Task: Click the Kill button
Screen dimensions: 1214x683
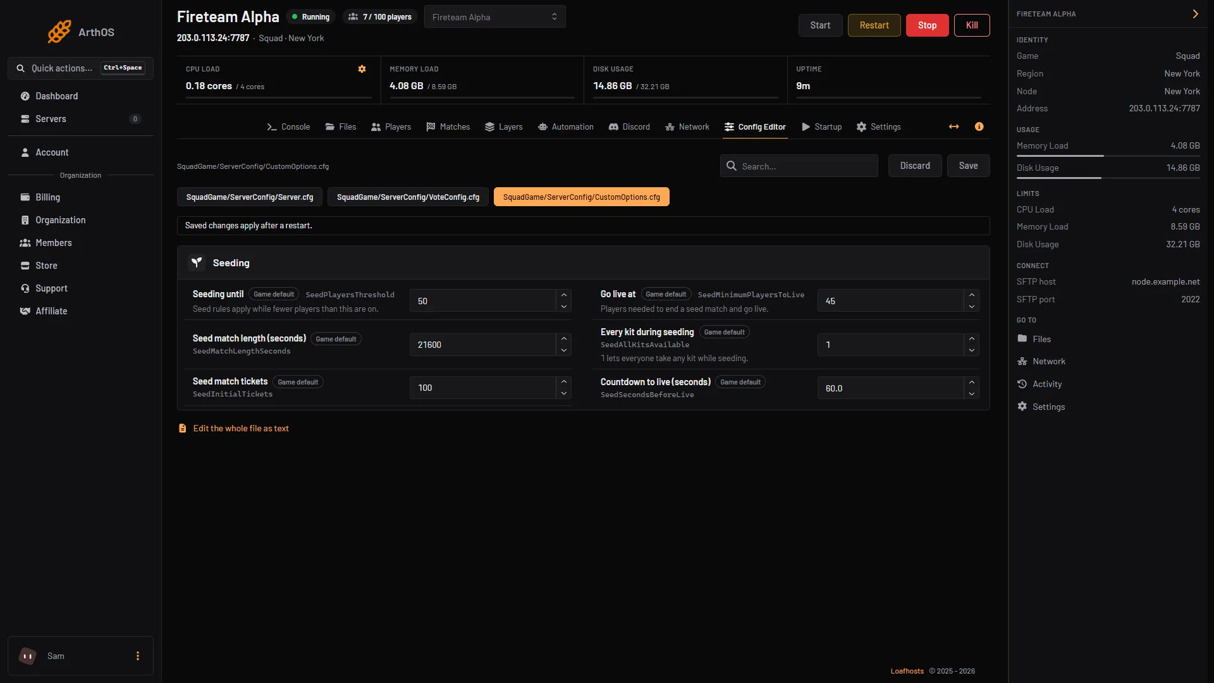Action: coord(972,25)
